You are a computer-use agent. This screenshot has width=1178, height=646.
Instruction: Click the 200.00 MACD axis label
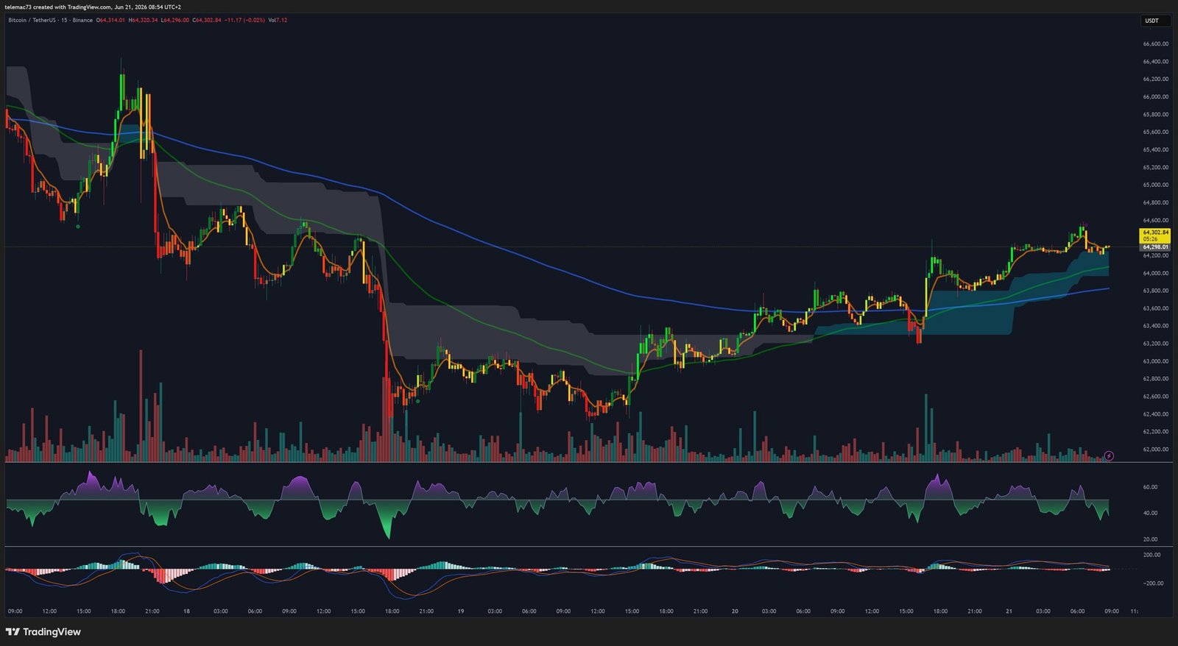pos(1151,555)
